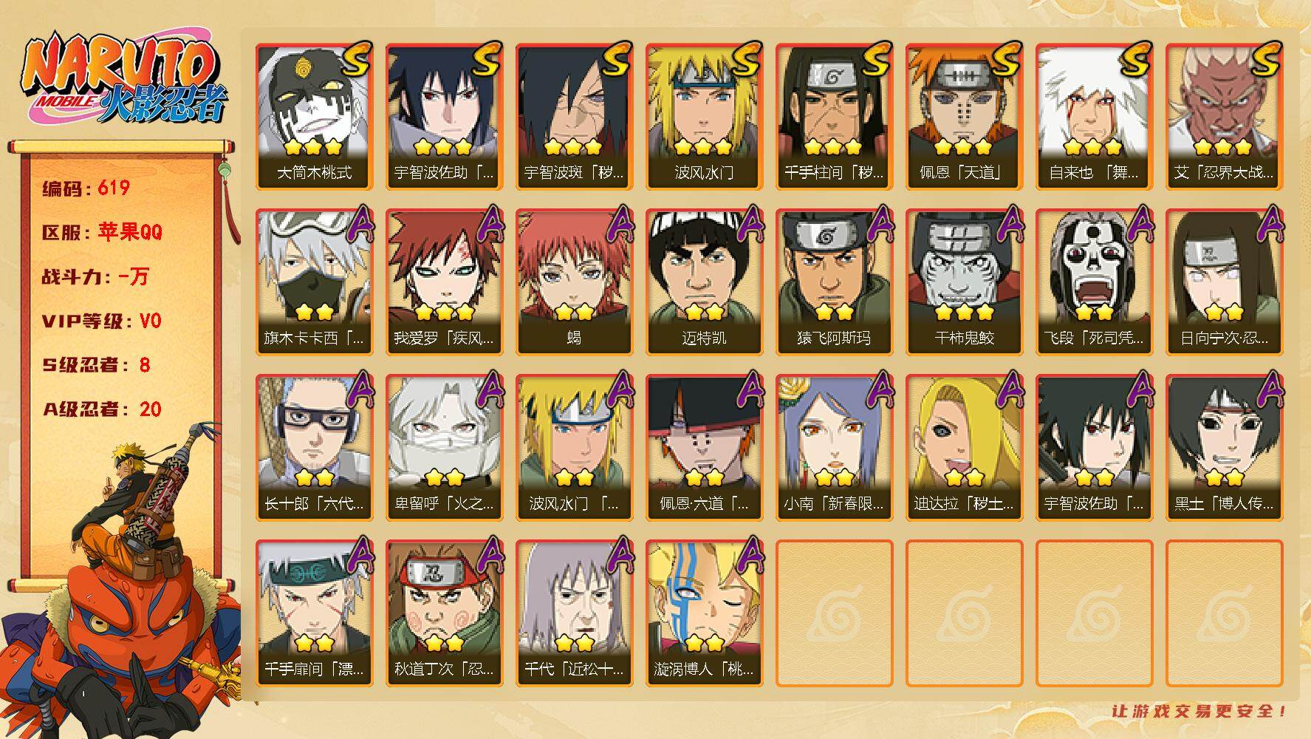Click the 猿飞阿斯玛 name label
This screenshot has width=1311, height=739.
click(x=834, y=338)
